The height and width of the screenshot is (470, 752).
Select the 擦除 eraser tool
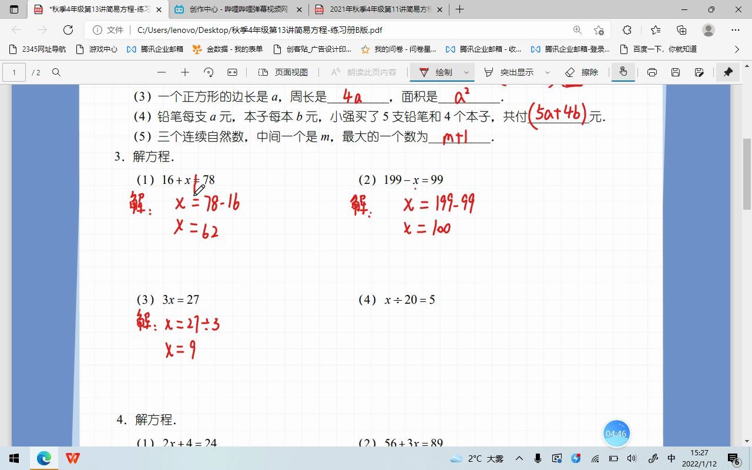coord(582,72)
